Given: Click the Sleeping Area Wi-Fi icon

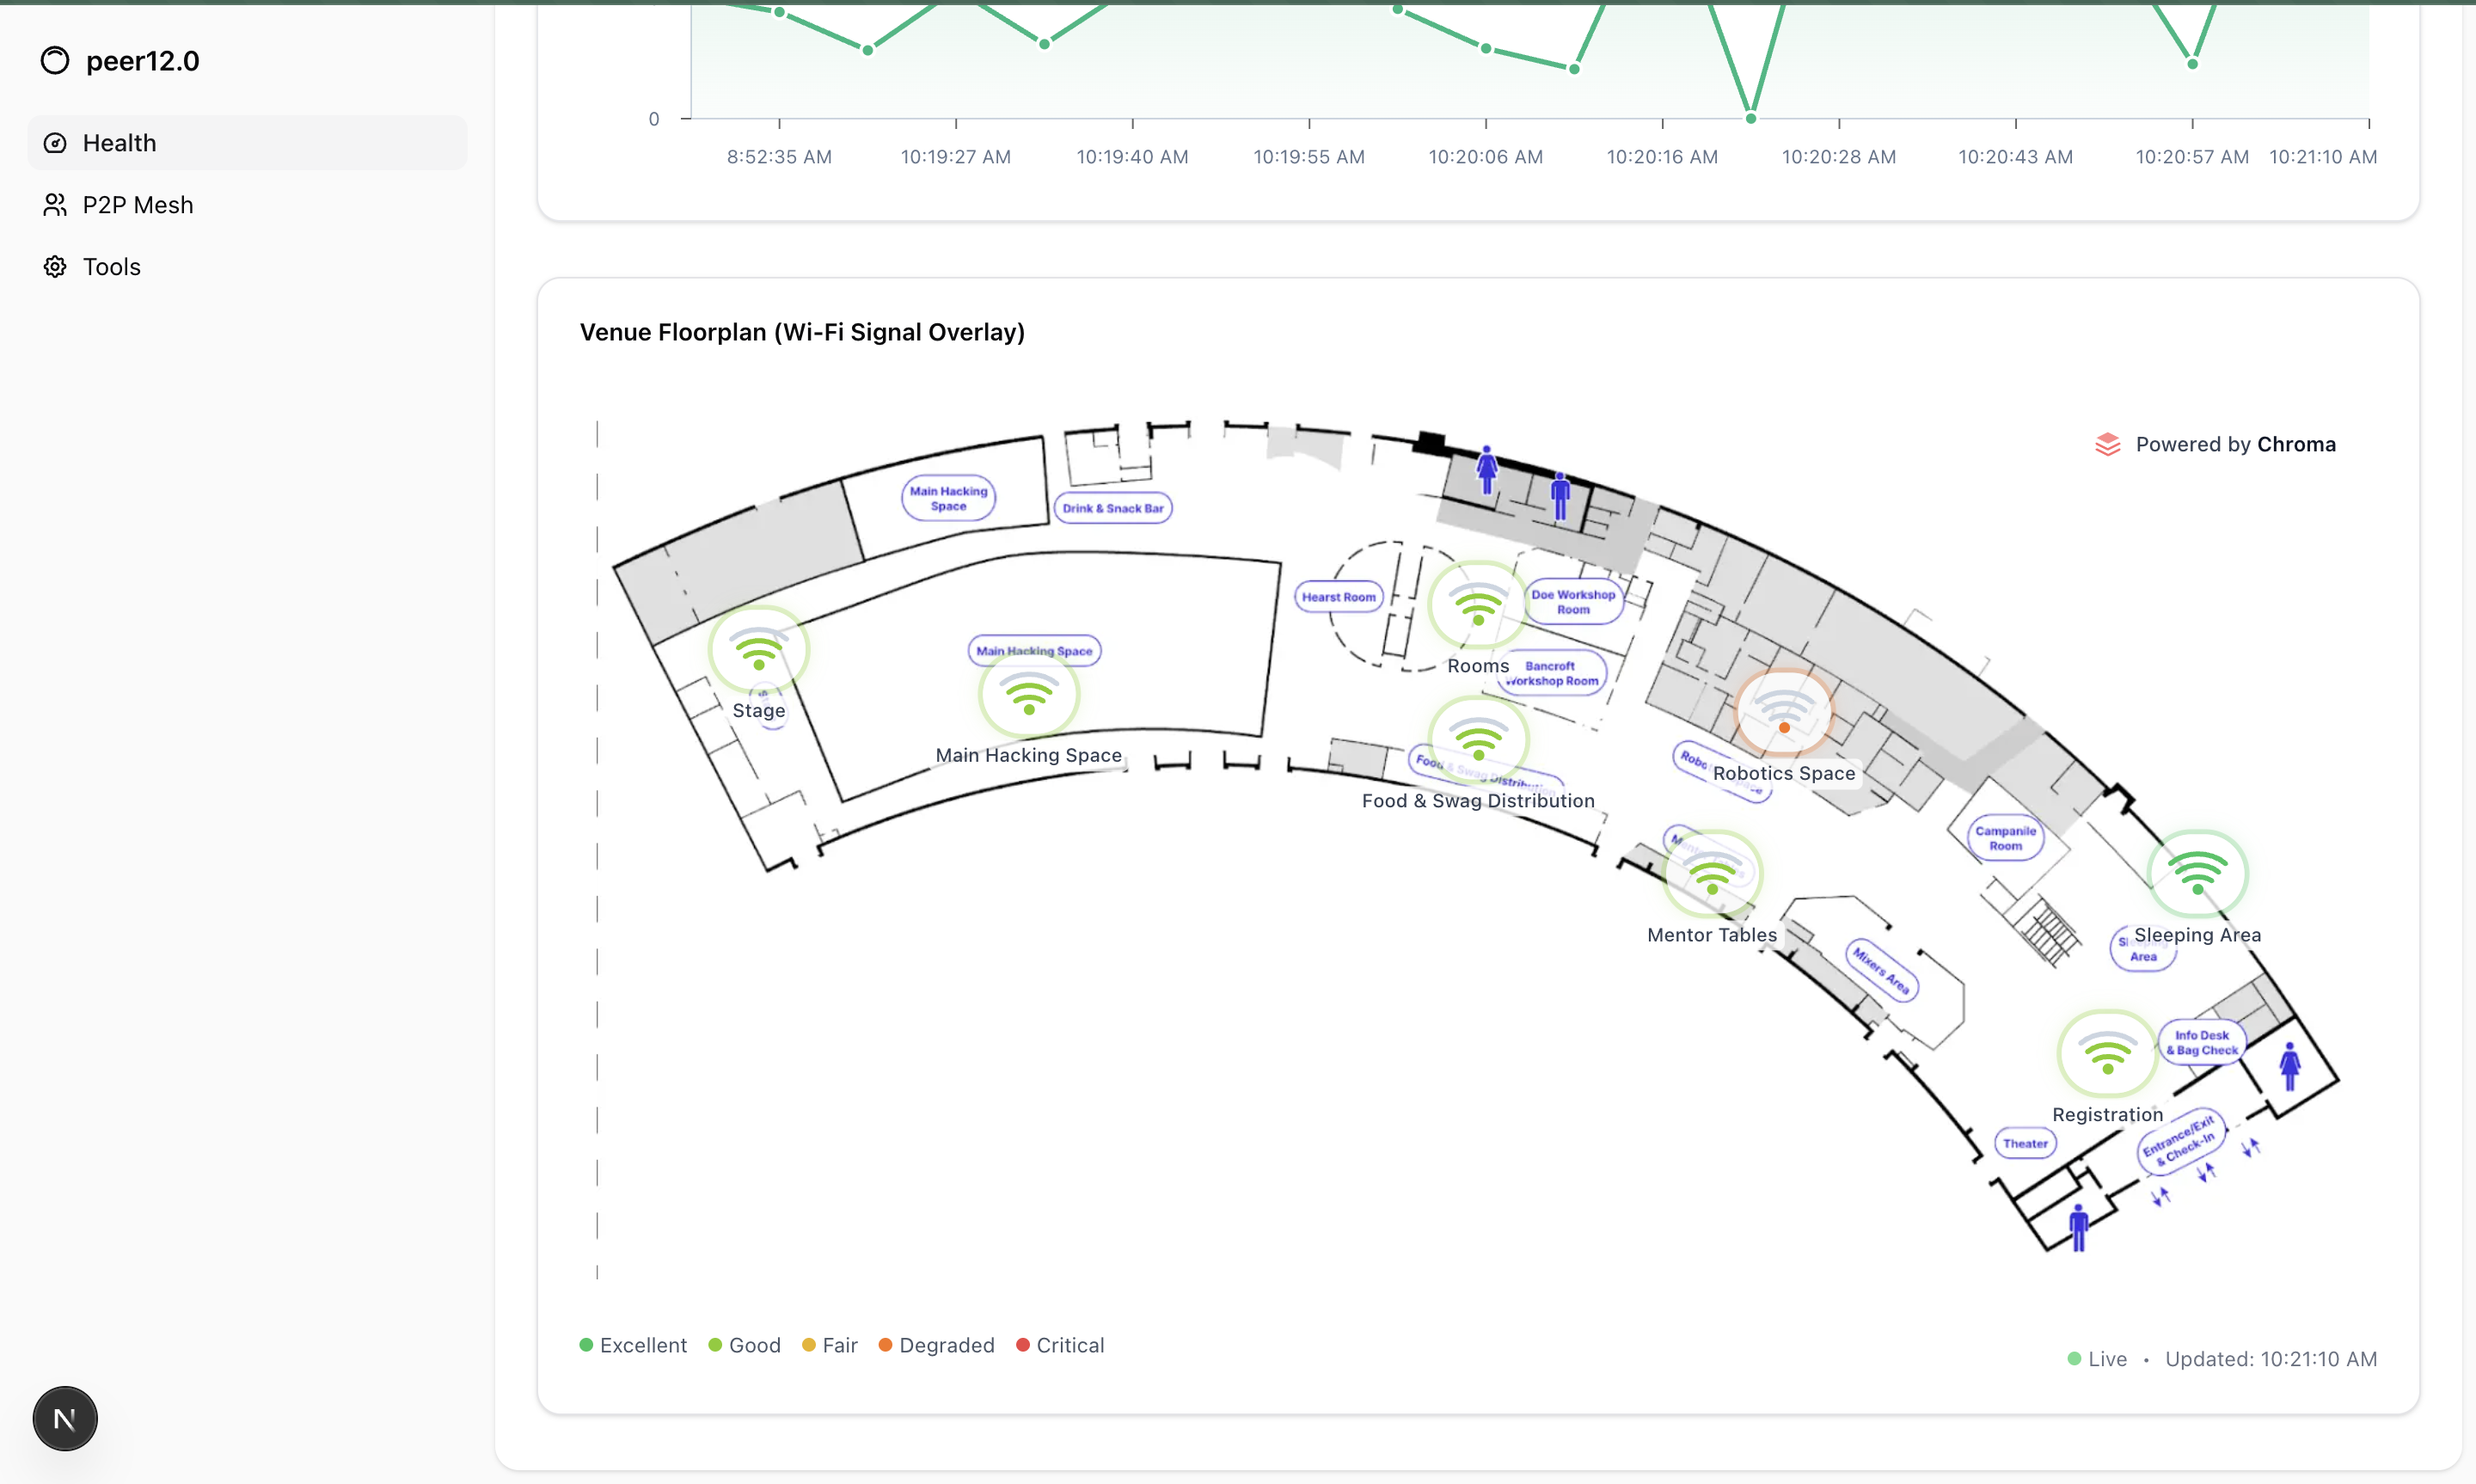Looking at the screenshot, I should pos(2197,874).
